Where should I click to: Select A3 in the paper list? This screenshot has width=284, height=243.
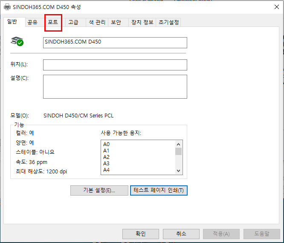click(106, 164)
